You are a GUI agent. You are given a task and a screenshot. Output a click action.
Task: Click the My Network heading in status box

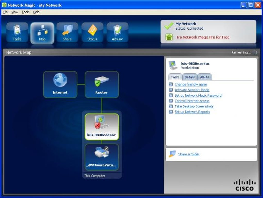(186, 24)
